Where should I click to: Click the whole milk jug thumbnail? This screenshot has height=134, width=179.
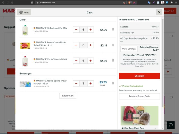[25, 61]
